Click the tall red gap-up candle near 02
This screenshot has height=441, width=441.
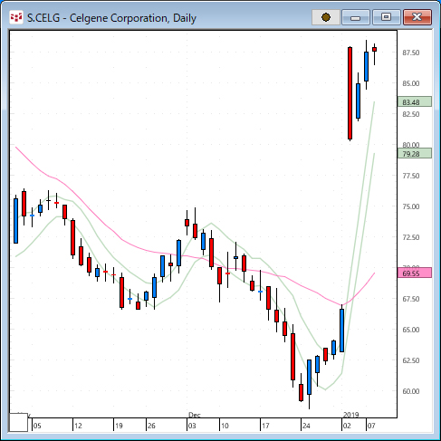point(350,93)
